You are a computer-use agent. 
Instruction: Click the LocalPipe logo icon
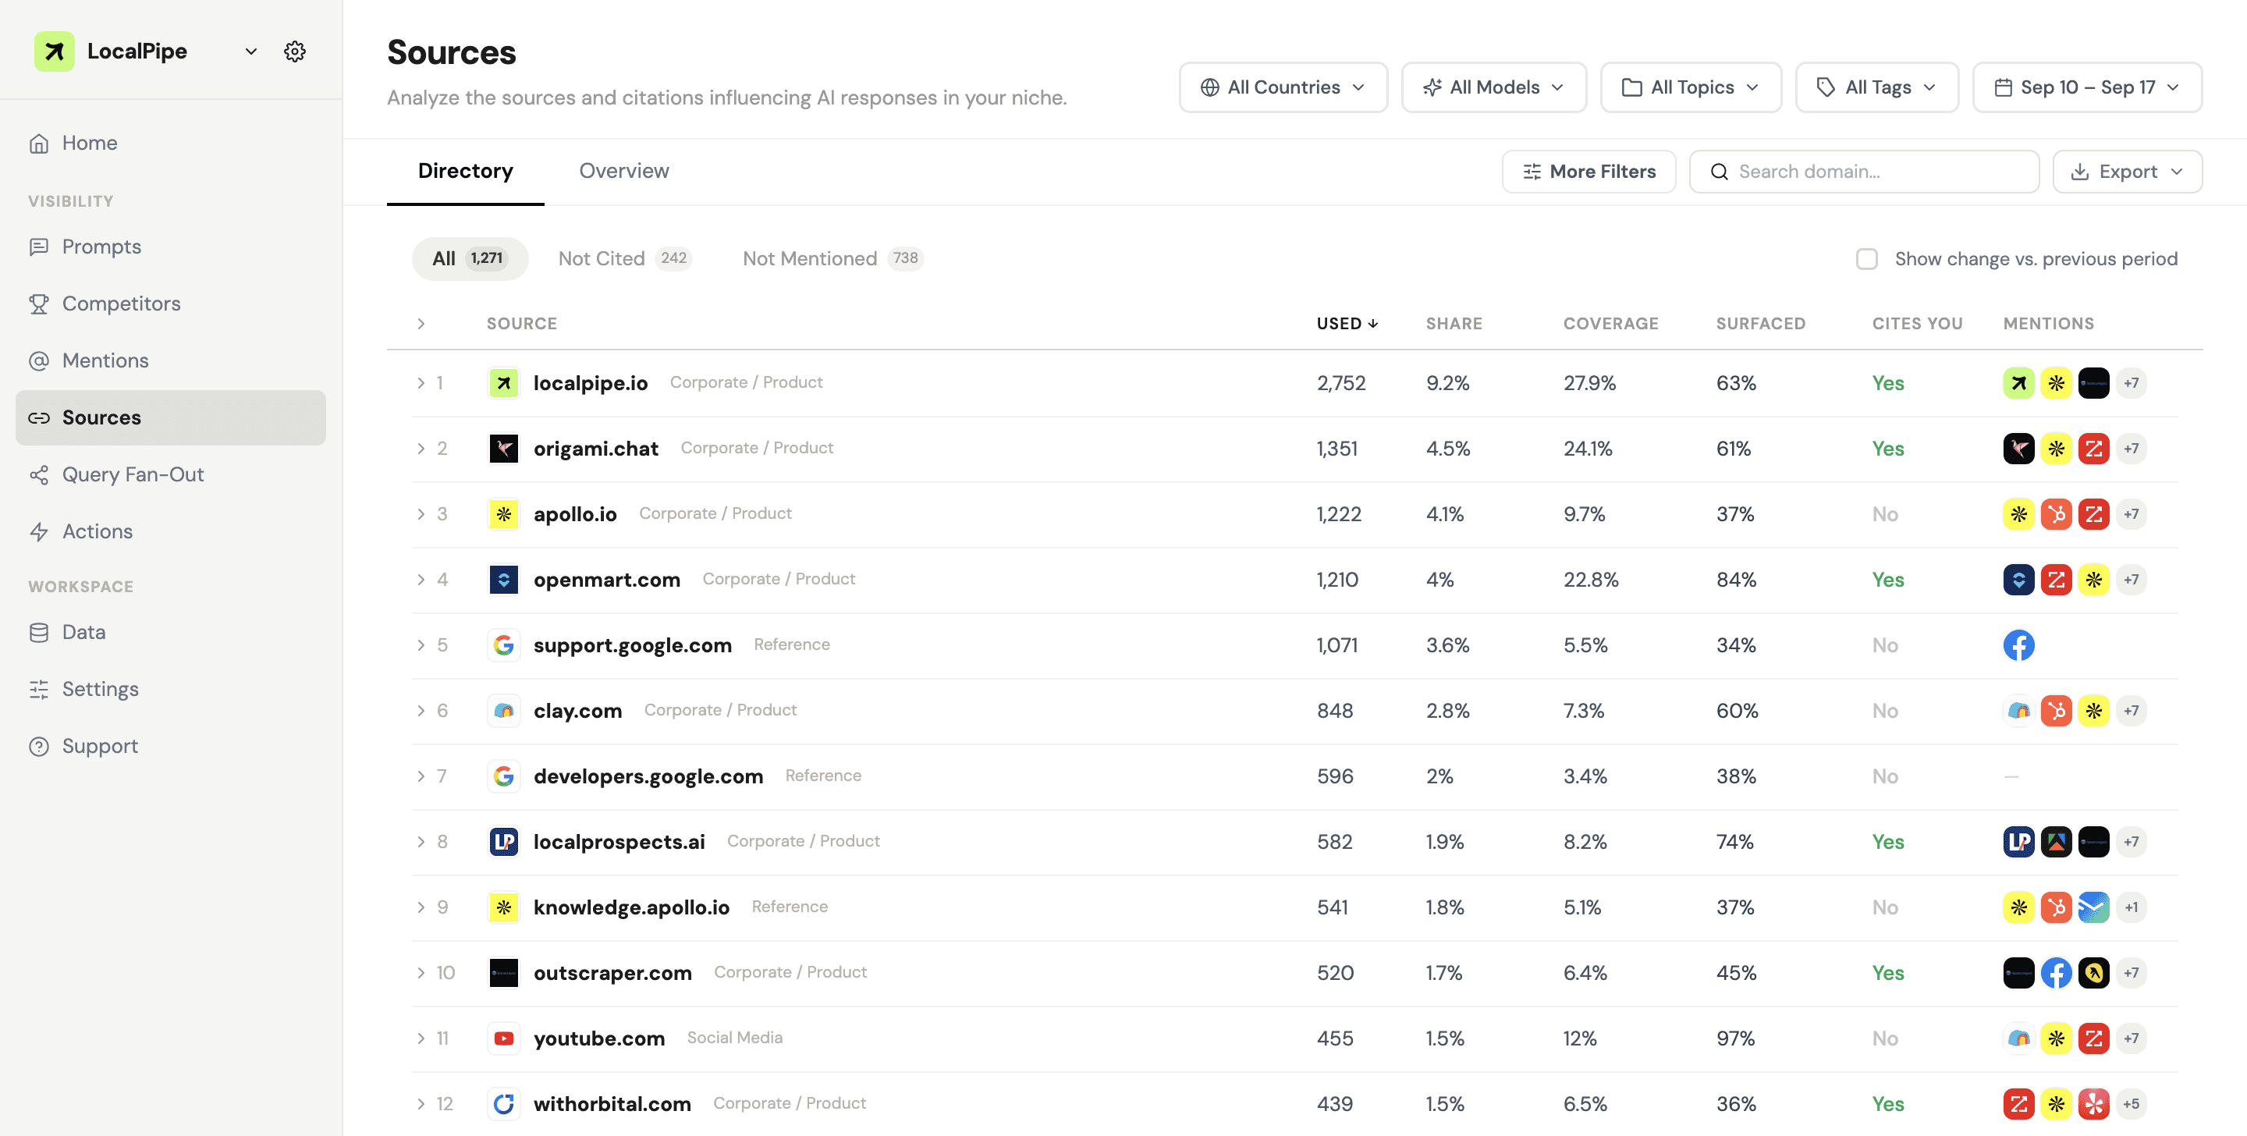(x=54, y=51)
